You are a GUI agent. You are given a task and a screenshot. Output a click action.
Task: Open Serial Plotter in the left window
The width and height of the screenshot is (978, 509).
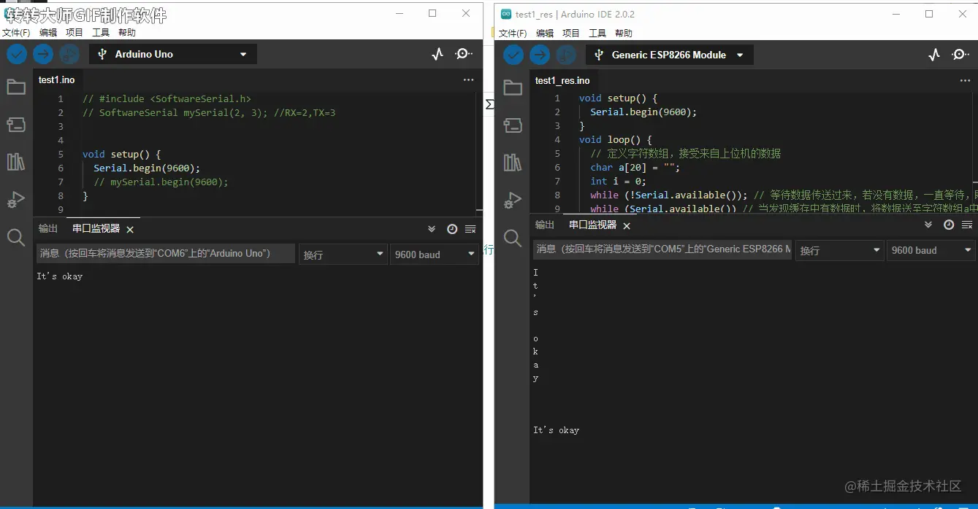438,54
